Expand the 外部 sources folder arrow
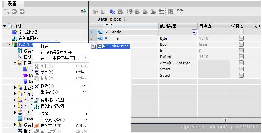This screenshot has height=133, width=262. pos(15,94)
